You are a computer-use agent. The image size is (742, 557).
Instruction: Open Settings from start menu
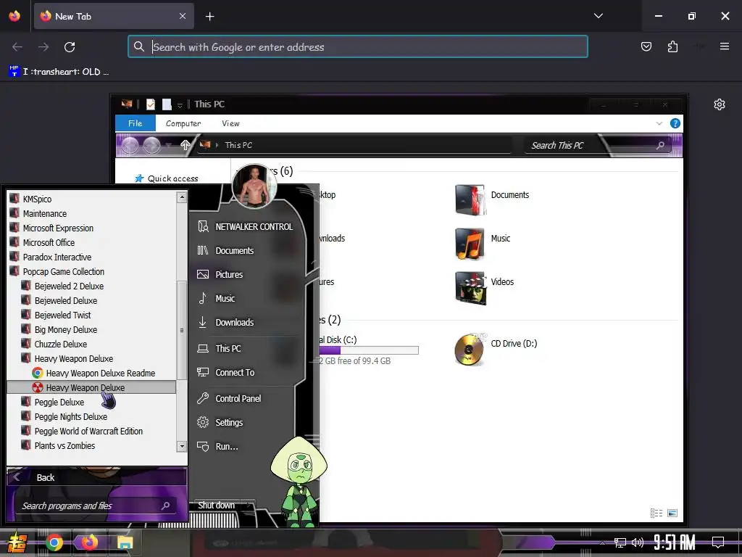[x=220, y=423]
